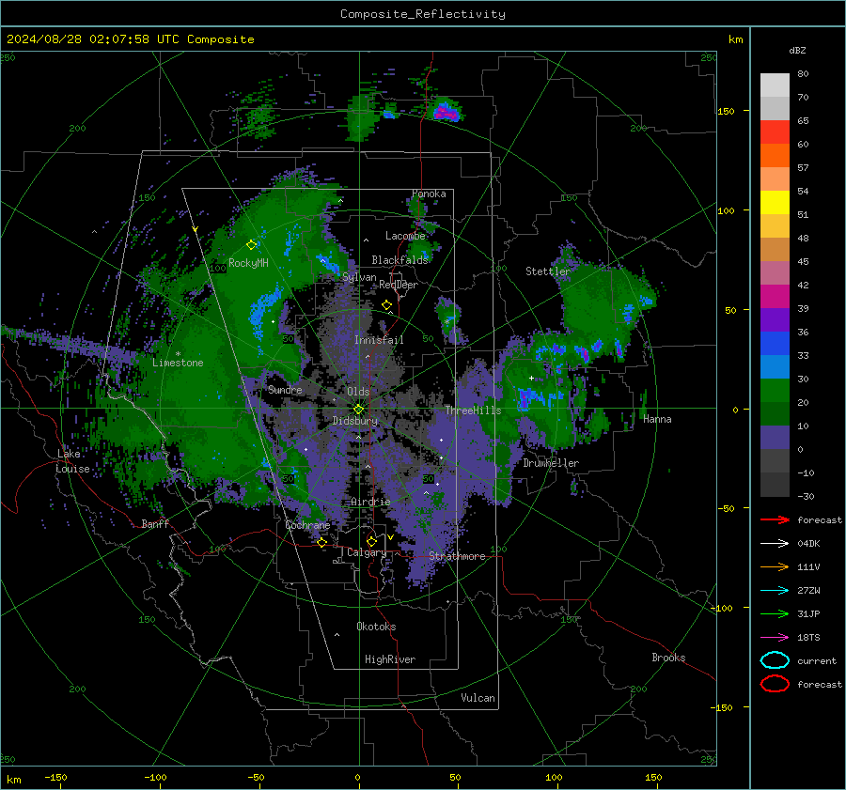
Task: Click the white 04DK arrow legend icon
Action: (775, 544)
